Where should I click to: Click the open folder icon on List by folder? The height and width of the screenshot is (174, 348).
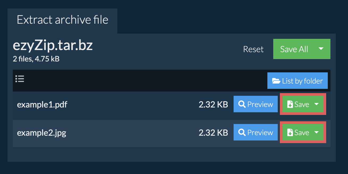click(x=276, y=81)
